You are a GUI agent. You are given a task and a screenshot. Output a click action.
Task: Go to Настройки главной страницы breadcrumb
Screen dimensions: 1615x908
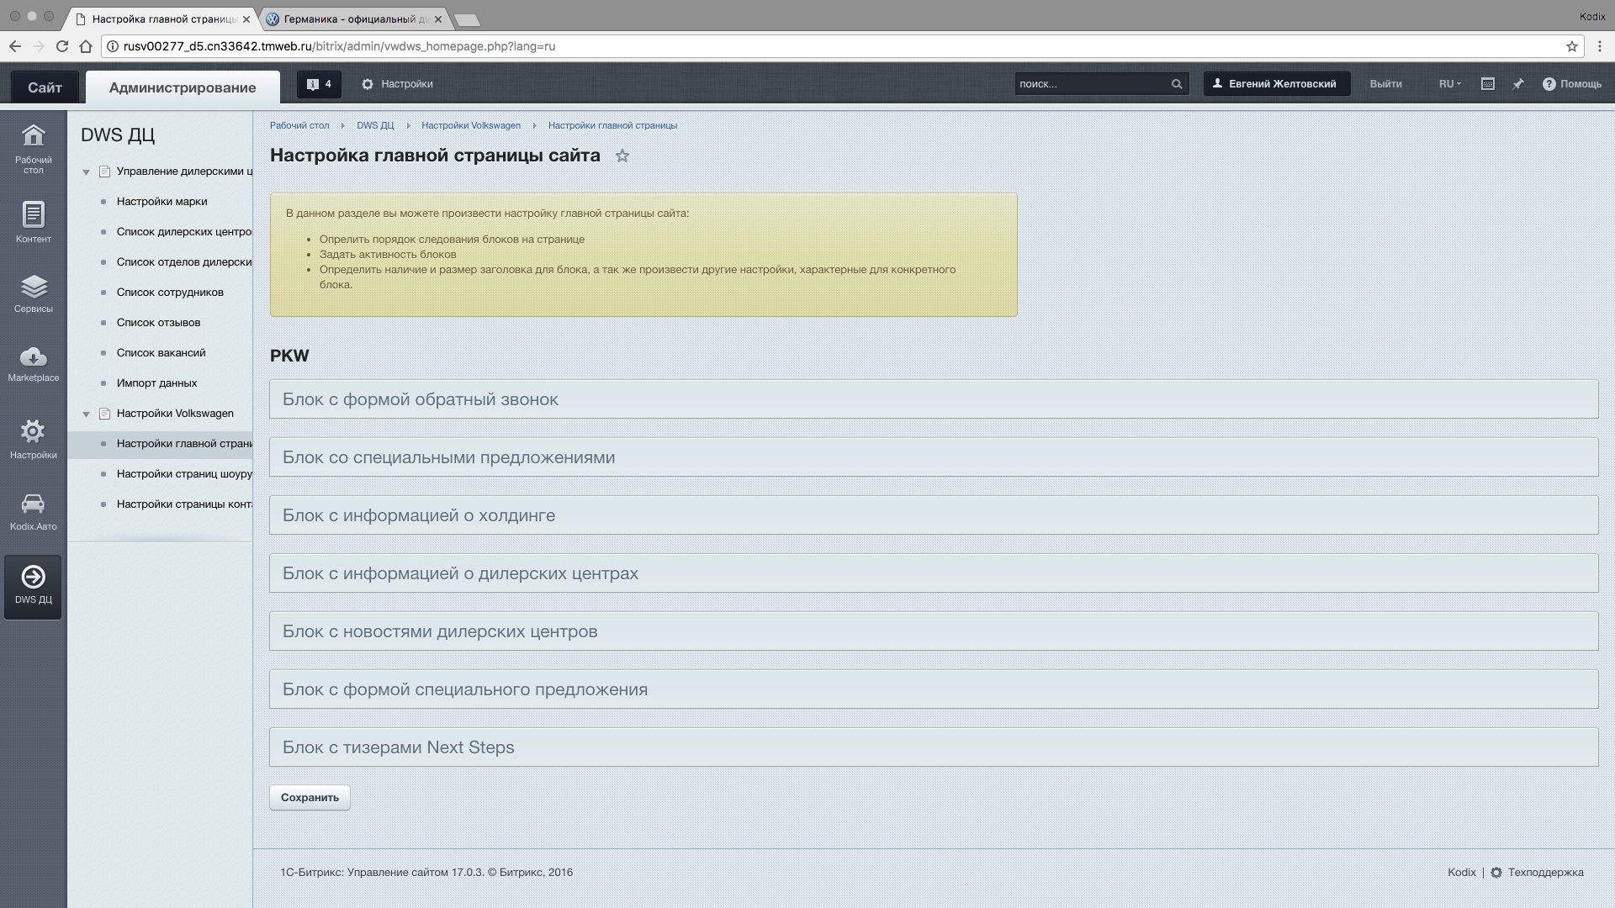click(x=612, y=125)
